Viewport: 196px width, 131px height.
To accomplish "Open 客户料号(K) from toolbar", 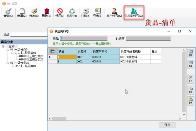I will click(x=114, y=13).
